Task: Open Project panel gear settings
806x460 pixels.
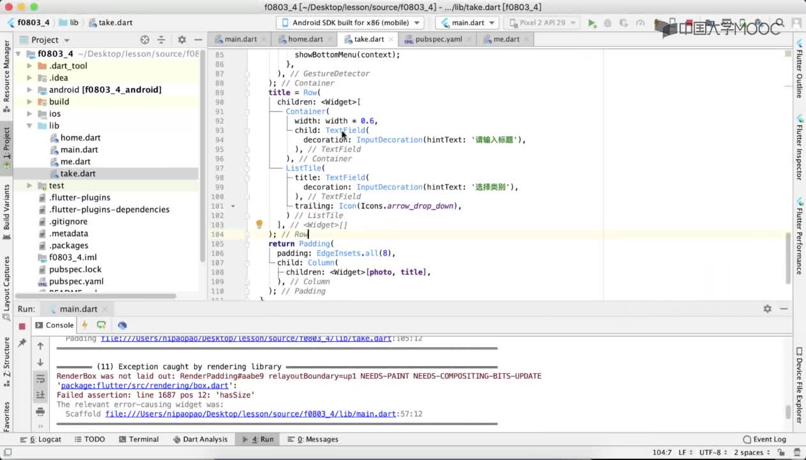Action: coord(181,40)
